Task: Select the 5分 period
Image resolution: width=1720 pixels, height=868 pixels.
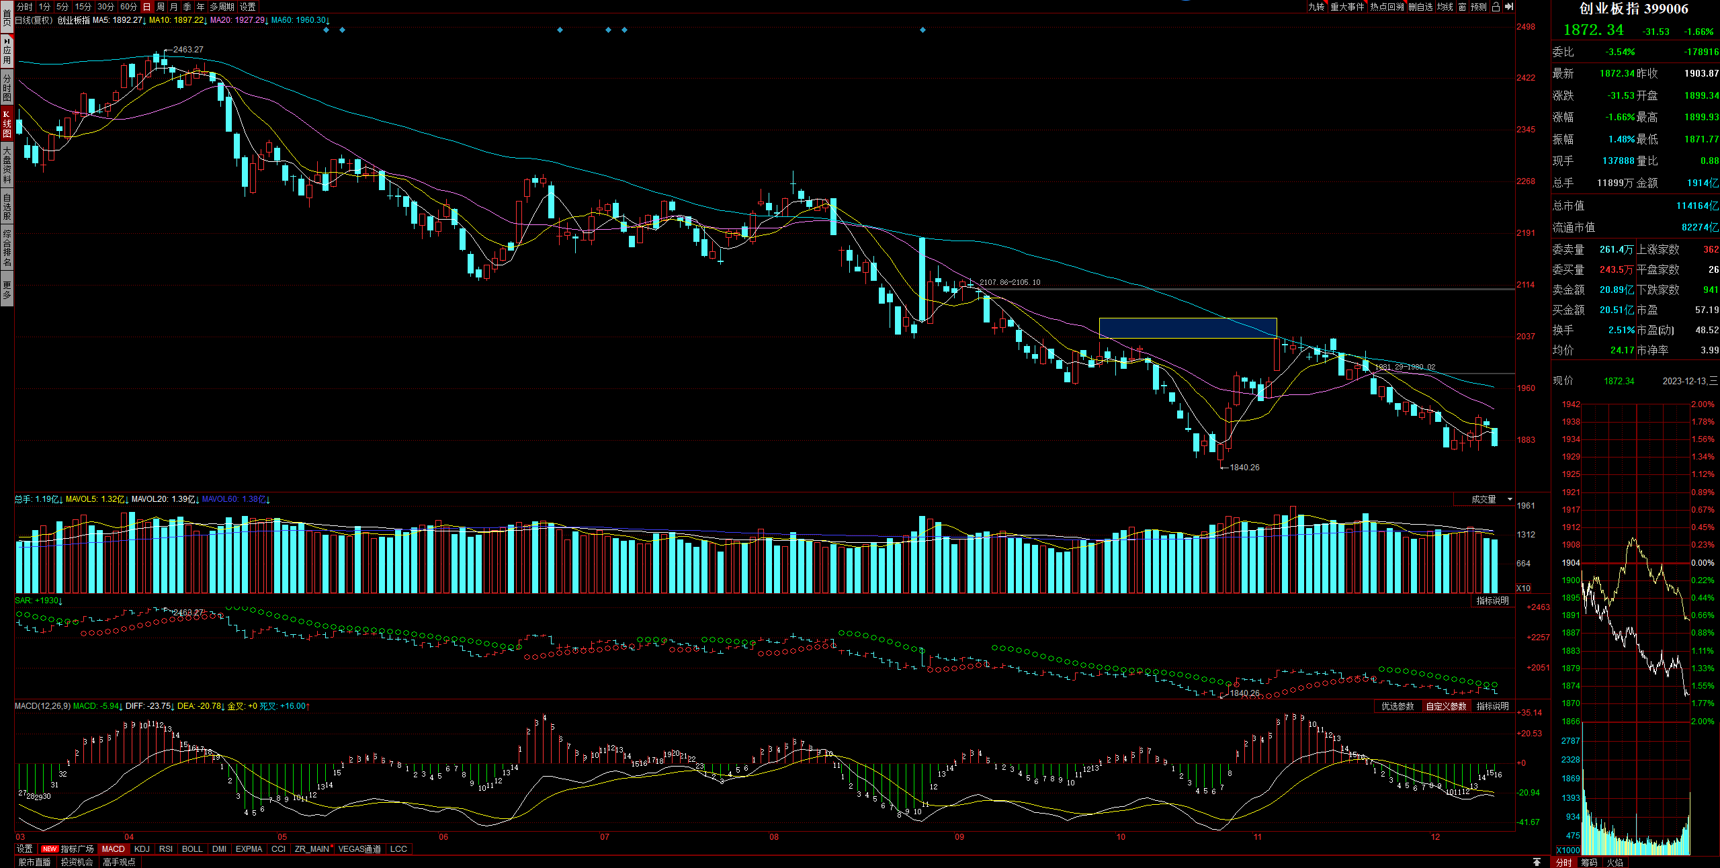Action: pyautogui.click(x=62, y=7)
